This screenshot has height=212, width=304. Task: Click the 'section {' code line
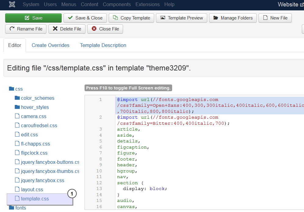click(130, 183)
